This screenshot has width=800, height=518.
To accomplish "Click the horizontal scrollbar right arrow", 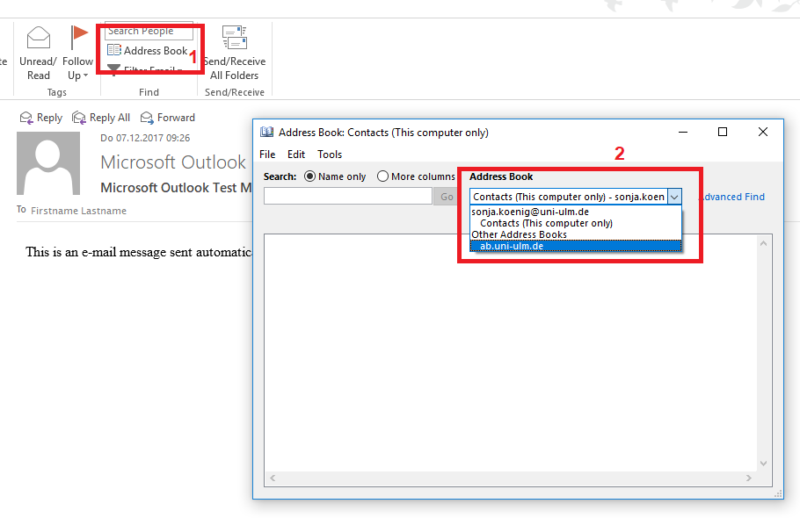I will coord(748,478).
